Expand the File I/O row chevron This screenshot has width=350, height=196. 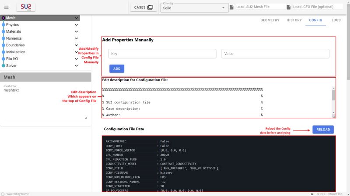coord(76,59)
